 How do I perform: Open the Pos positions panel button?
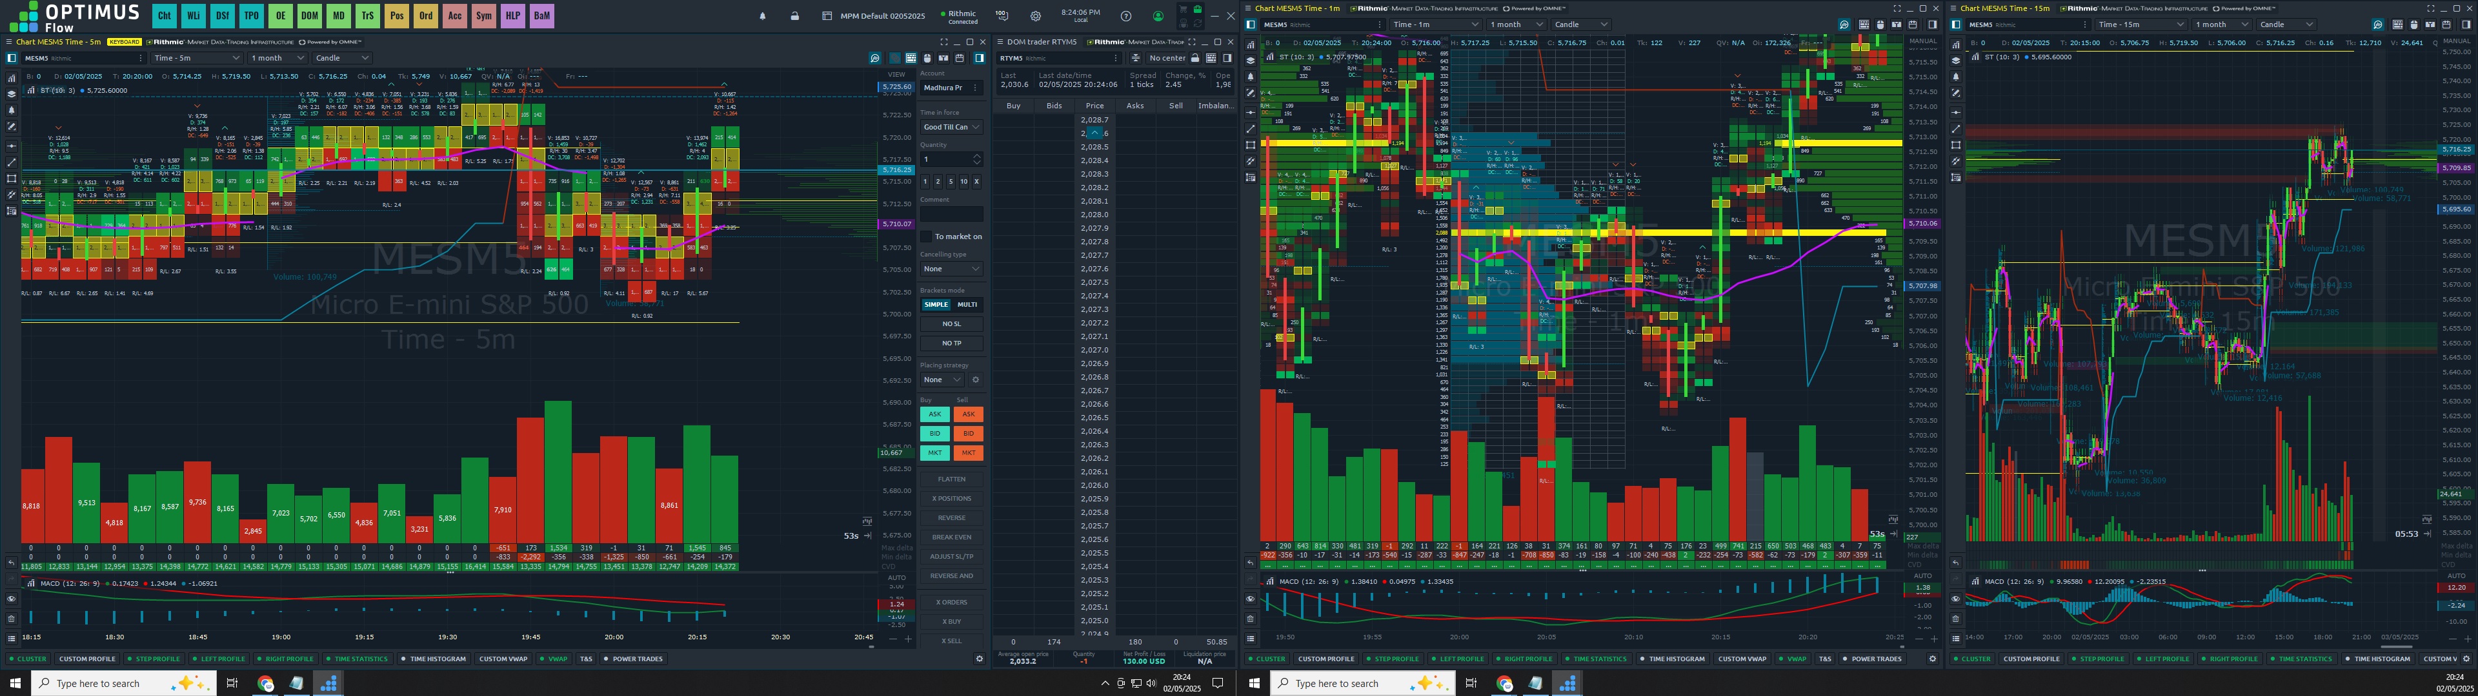pos(396,15)
